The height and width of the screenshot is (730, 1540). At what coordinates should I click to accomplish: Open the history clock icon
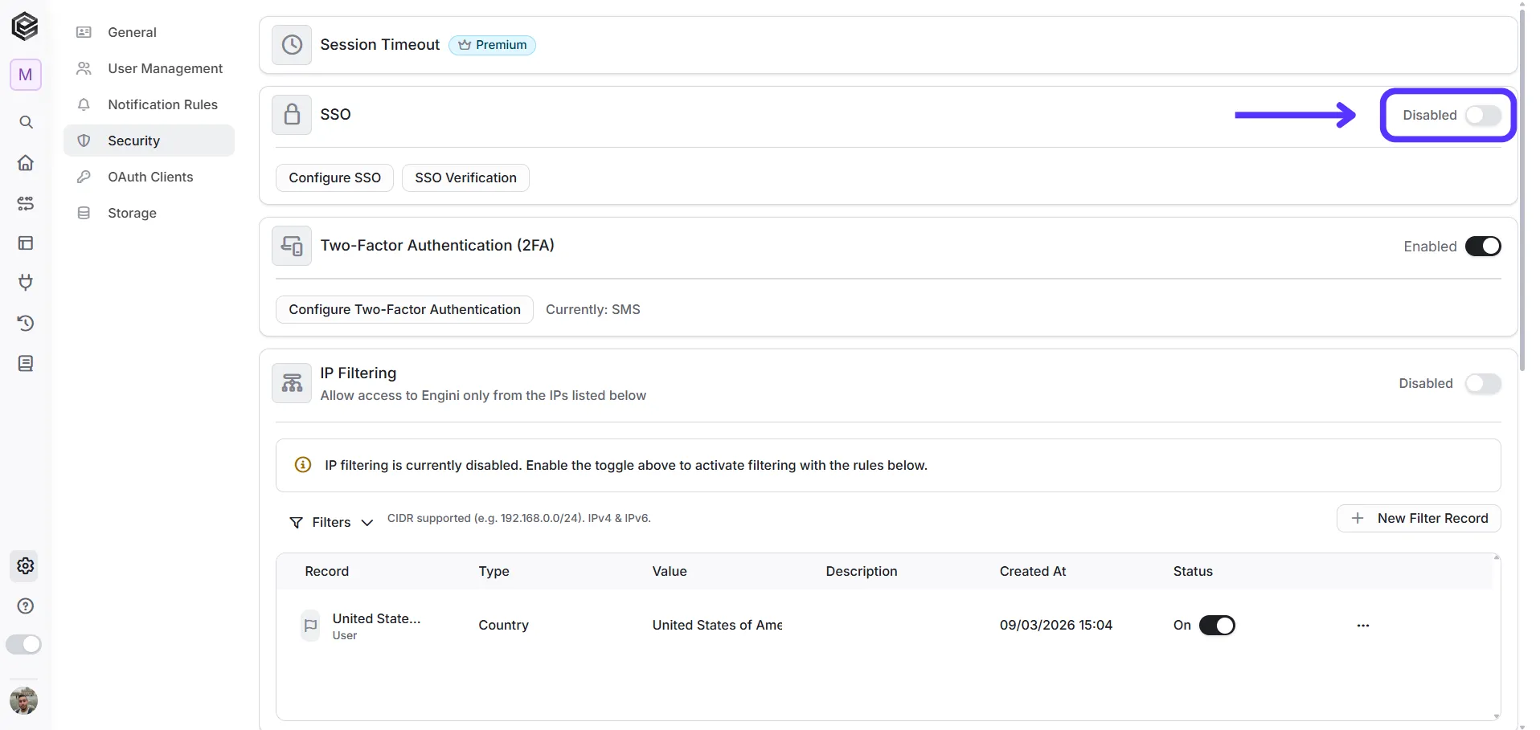pos(26,324)
